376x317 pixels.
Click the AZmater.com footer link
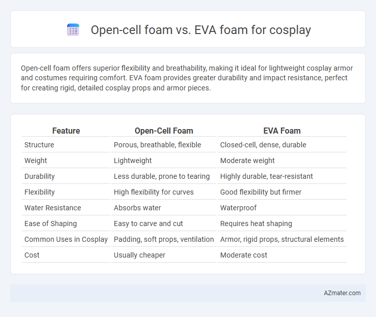pyautogui.click(x=342, y=293)
